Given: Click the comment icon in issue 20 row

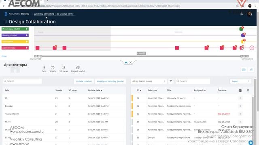Looking at the screenshot, I should pyautogui.click(x=240, y=114).
